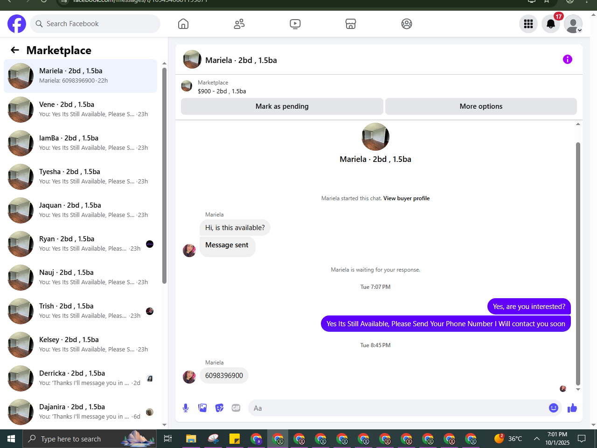The image size is (597, 448).
Task: Click the conversation list scrollbar
Action: pos(164,175)
